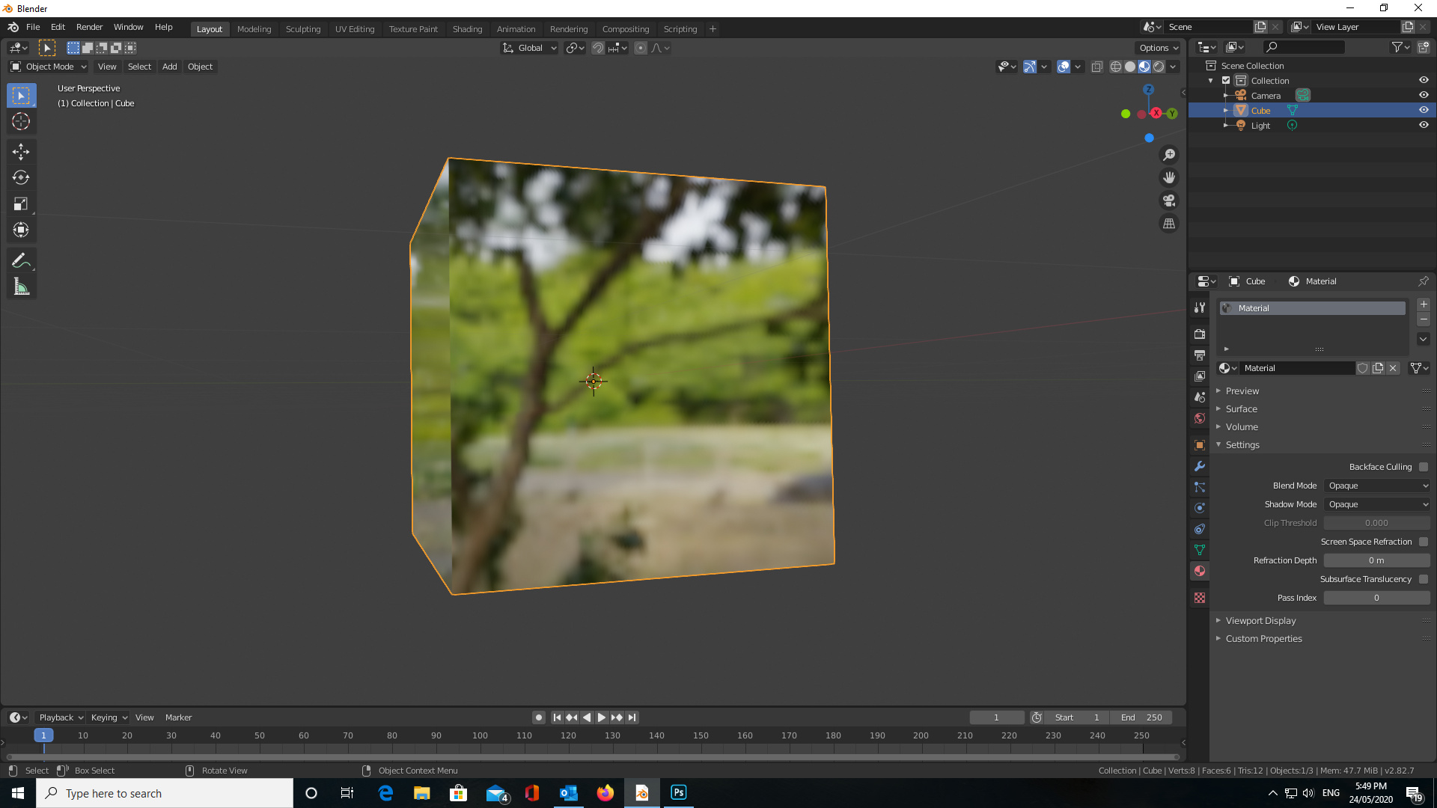Open the Blend Mode dropdown

click(1377, 486)
